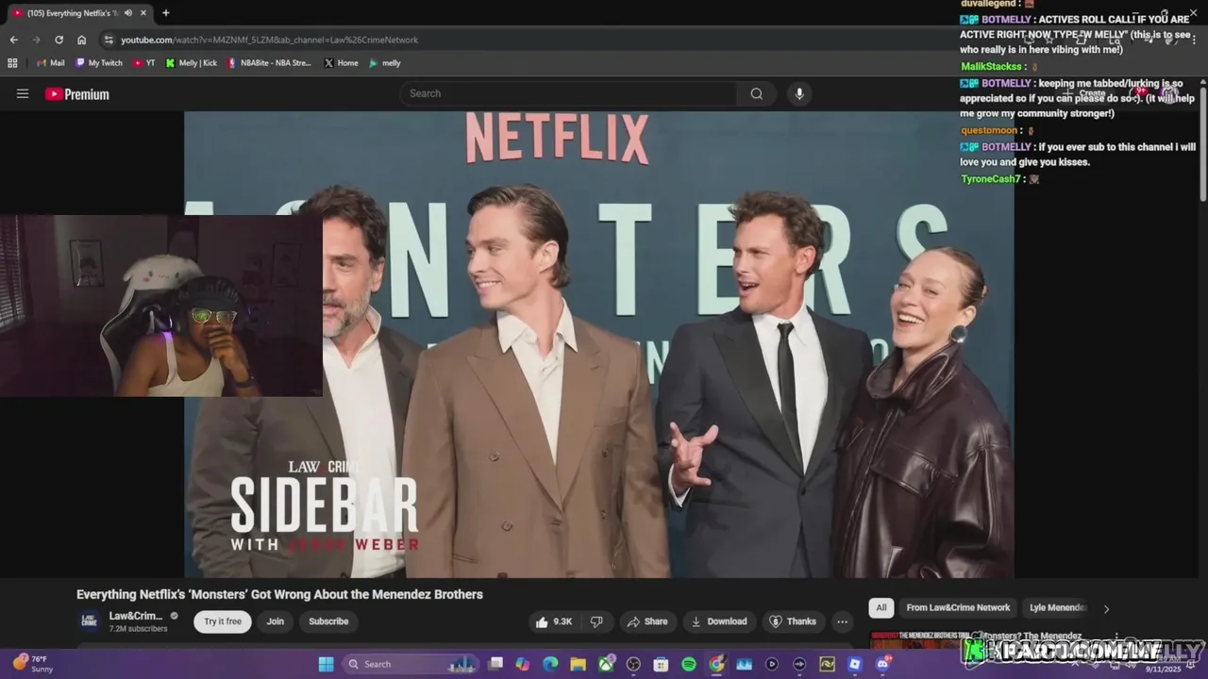The image size is (1208, 679).
Task: Open Task View from the taskbar
Action: pos(495,664)
